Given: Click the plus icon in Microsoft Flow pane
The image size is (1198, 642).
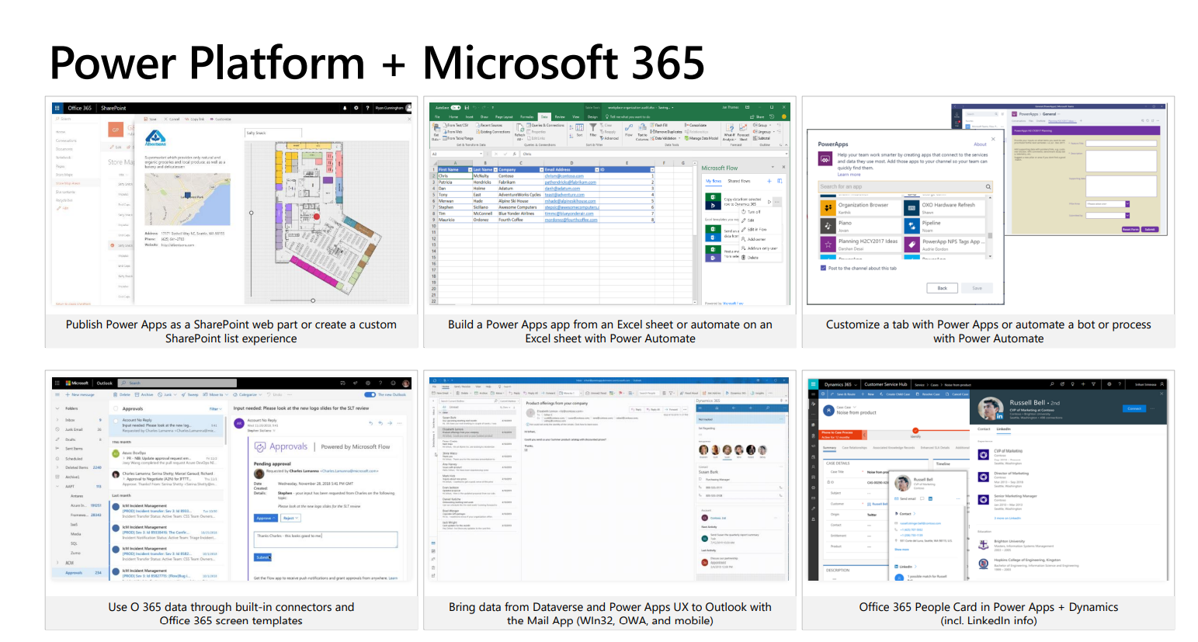Looking at the screenshot, I should [769, 181].
